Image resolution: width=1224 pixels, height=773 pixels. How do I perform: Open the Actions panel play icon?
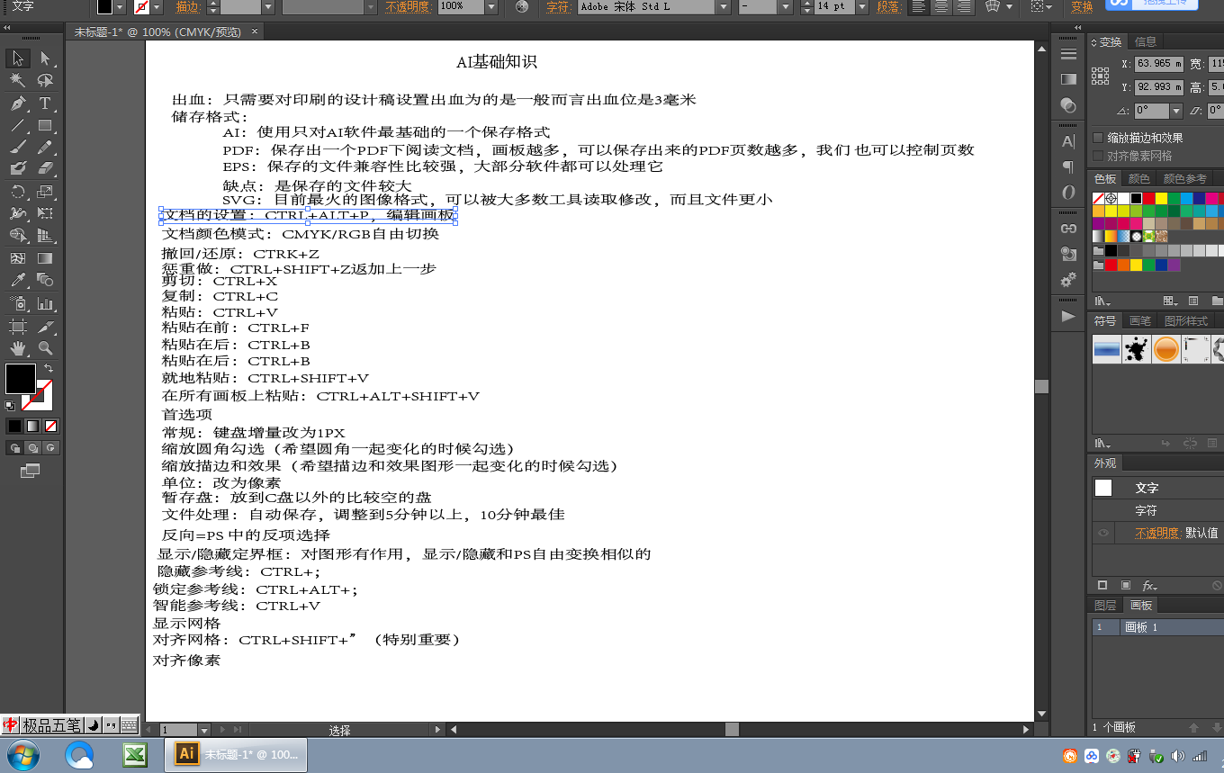pos(1068,316)
